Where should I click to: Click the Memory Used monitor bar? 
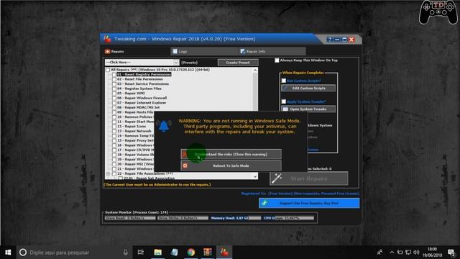pos(236,218)
